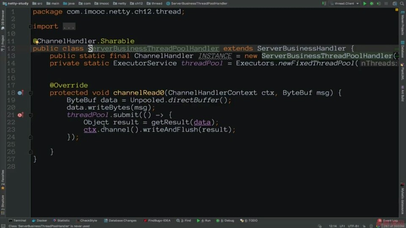This screenshot has height=228, width=406.
Task: Click the memory indicator 287 of 3933M
Action: (394, 226)
